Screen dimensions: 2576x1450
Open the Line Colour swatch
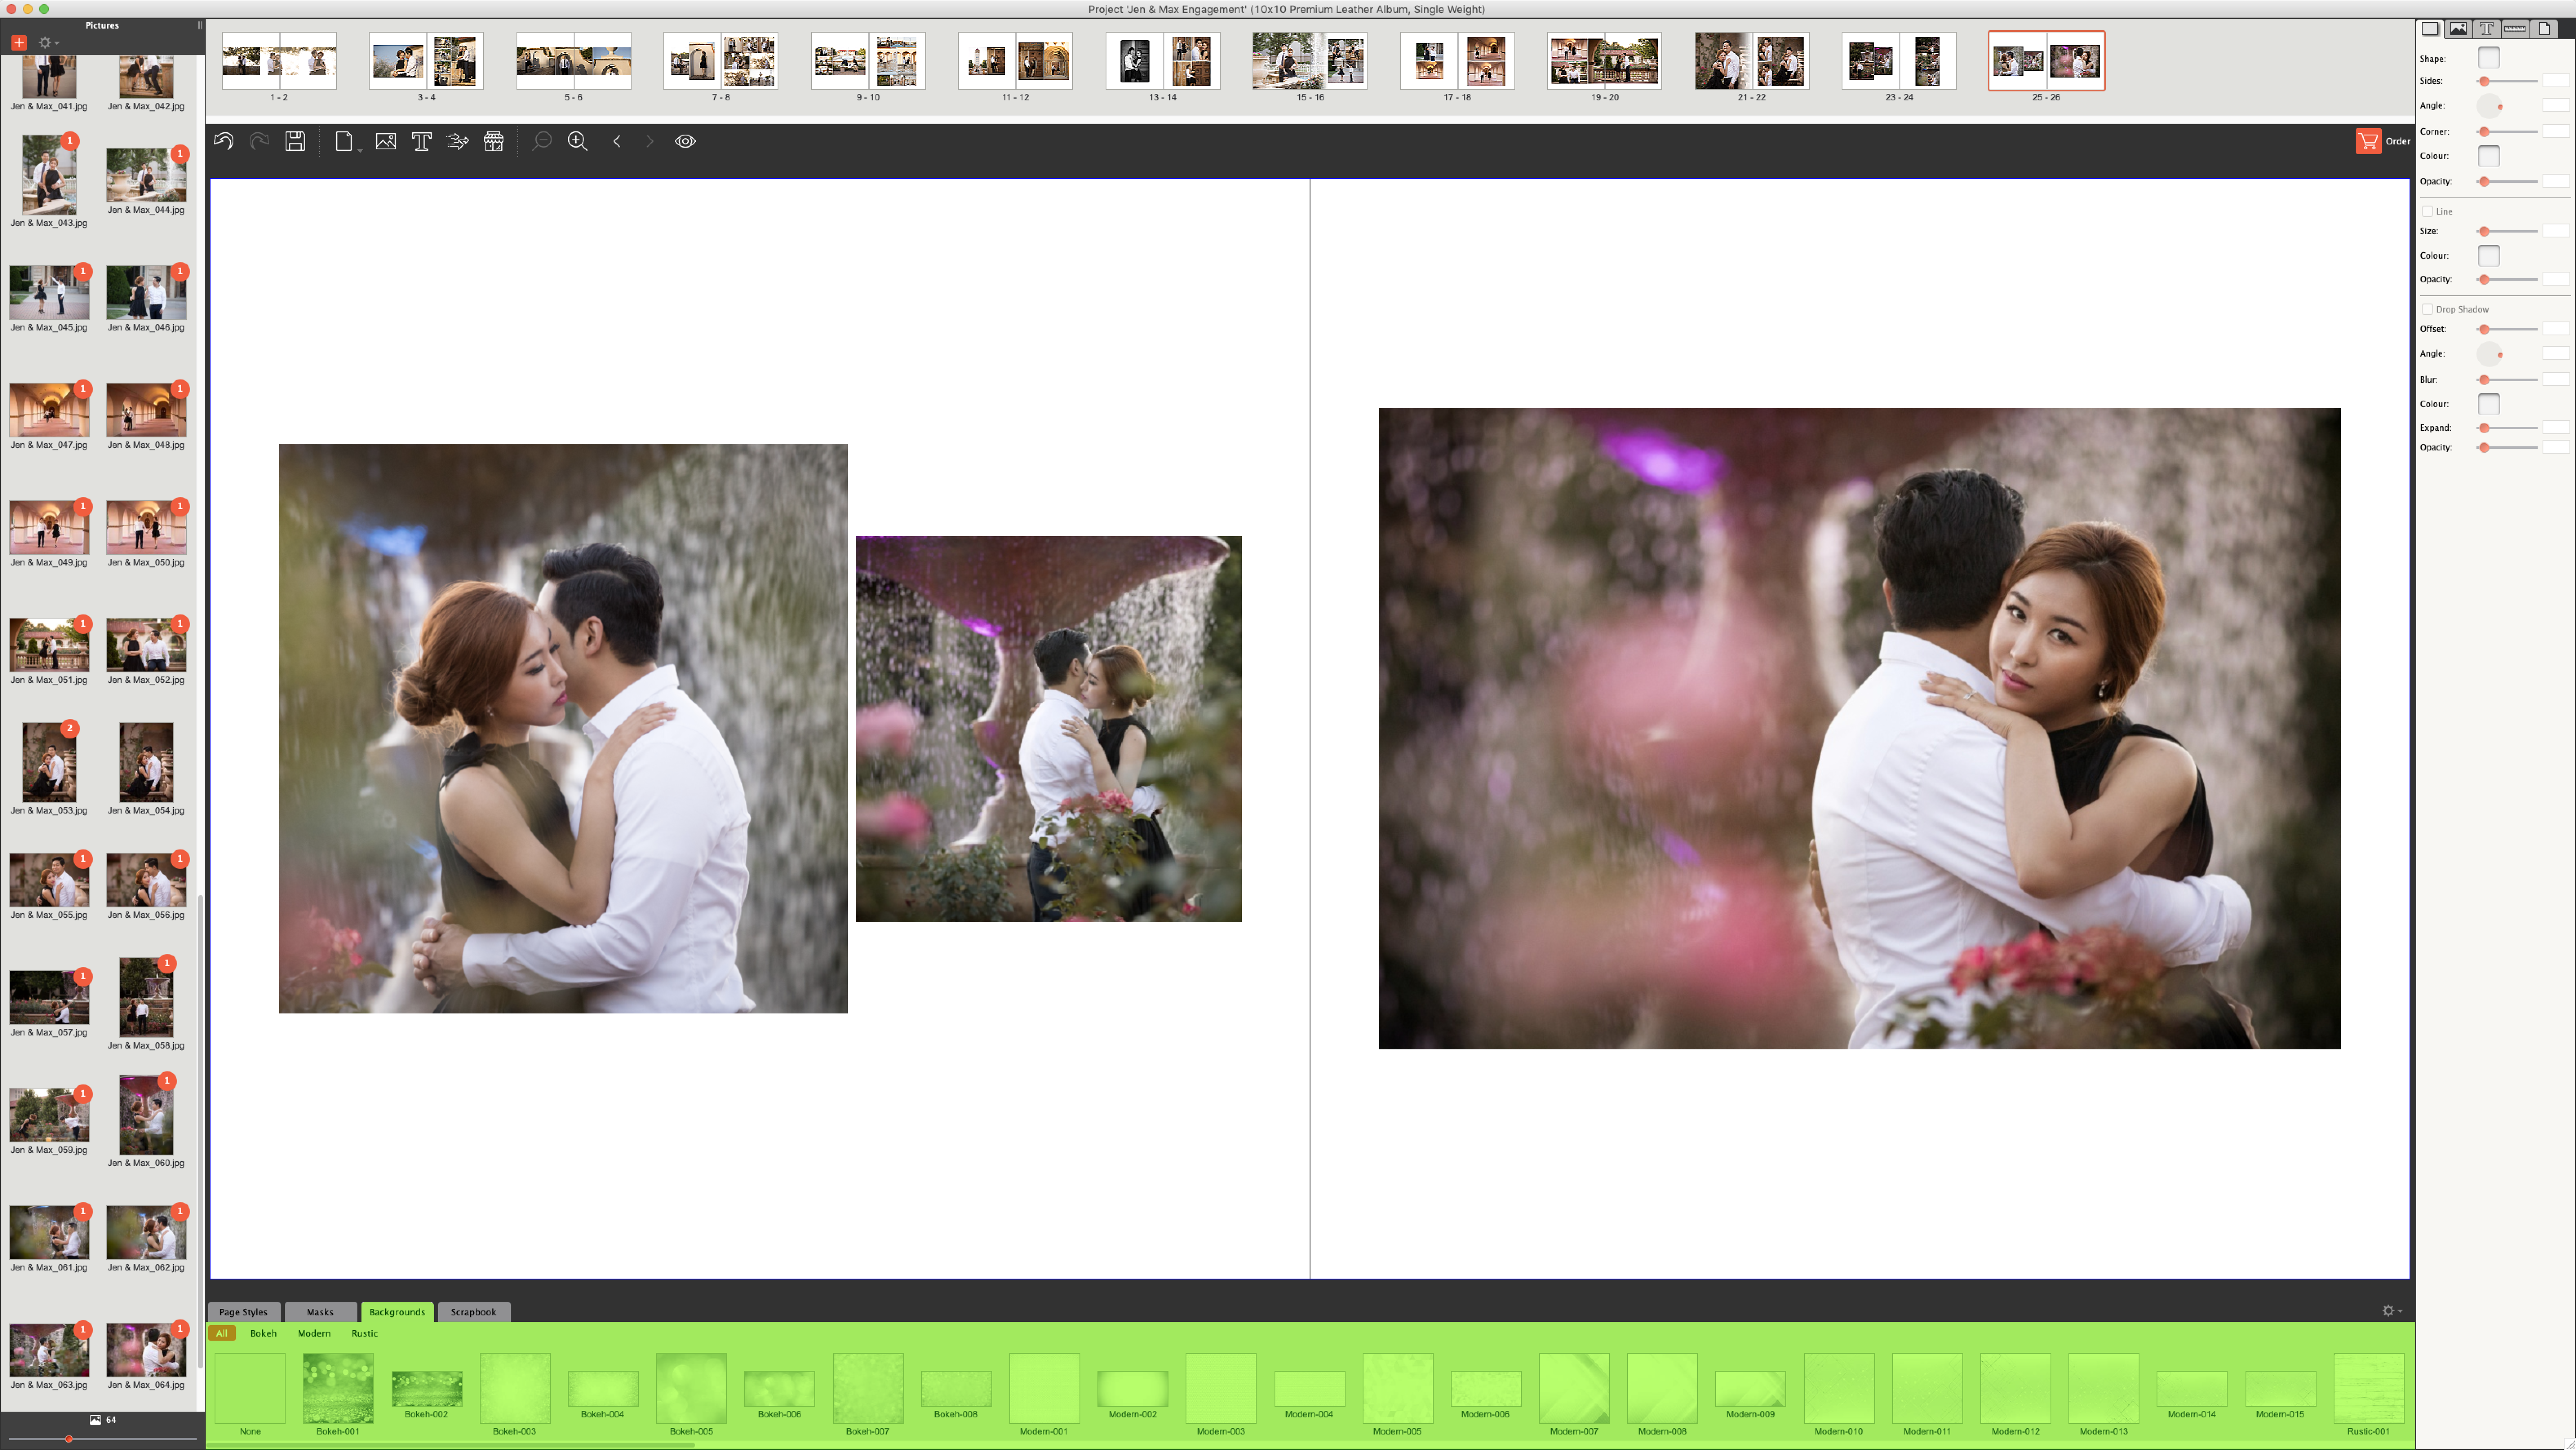point(2489,256)
